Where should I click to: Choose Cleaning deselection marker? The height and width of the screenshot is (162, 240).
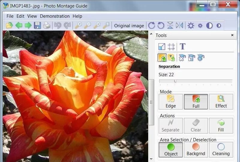[221, 150]
